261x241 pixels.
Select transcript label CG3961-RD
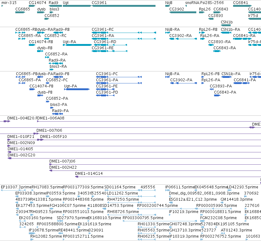[x=105, y=42]
